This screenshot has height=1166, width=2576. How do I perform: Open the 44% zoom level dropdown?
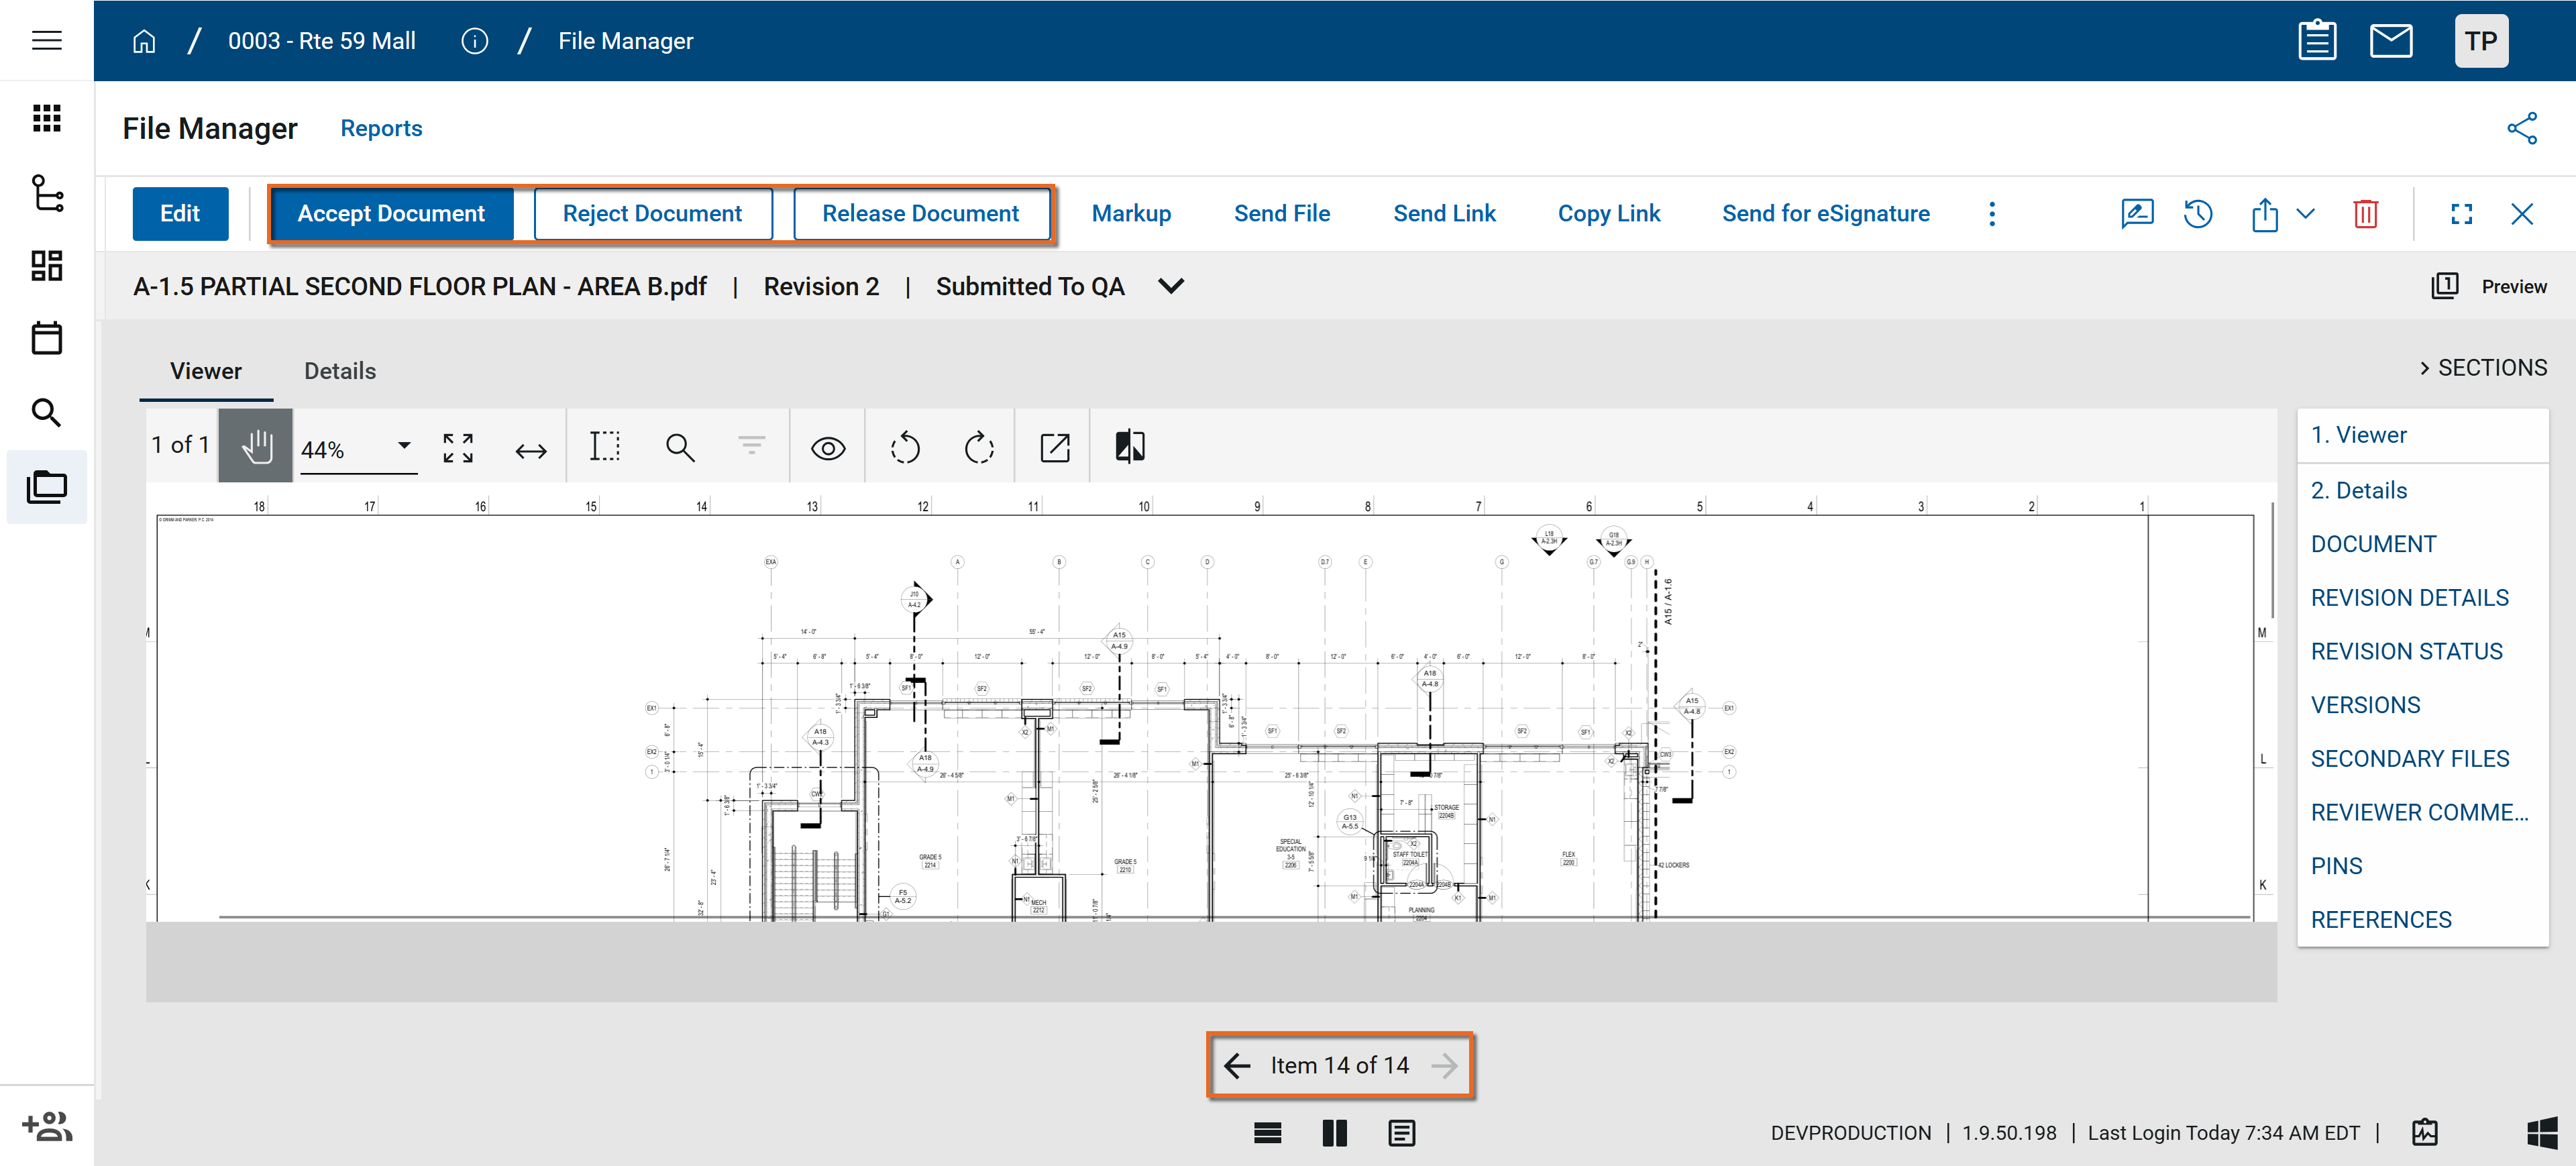click(x=403, y=446)
